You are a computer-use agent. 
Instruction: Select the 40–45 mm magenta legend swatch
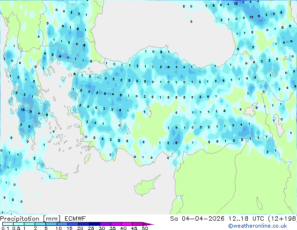[x=127, y=224]
